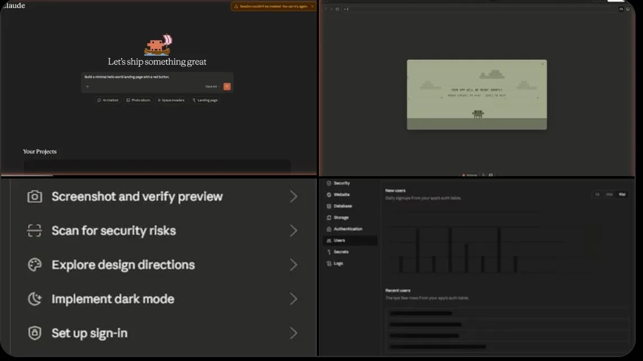Screen dimensions: 643x361
Task: Open the Security panel icon
Action: tap(329, 182)
